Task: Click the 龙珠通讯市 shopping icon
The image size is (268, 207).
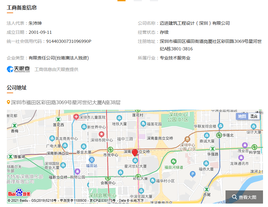Action: click(241, 157)
